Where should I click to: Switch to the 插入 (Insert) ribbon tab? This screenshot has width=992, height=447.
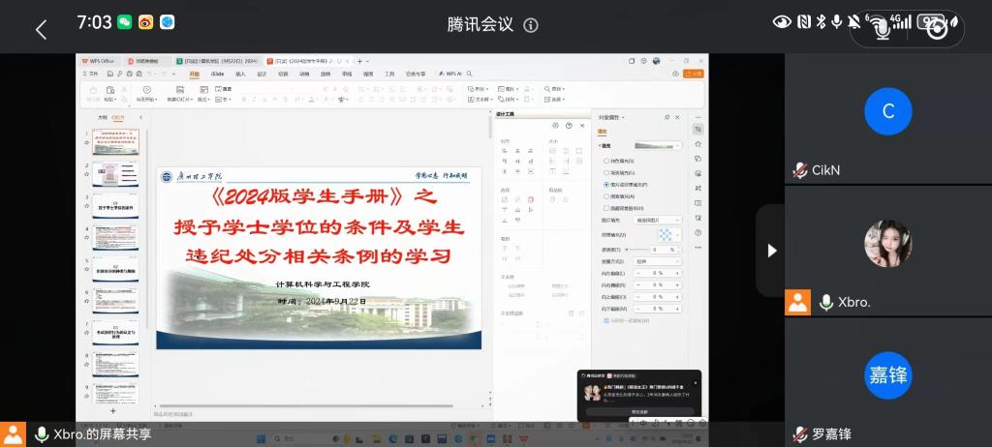[x=240, y=74]
